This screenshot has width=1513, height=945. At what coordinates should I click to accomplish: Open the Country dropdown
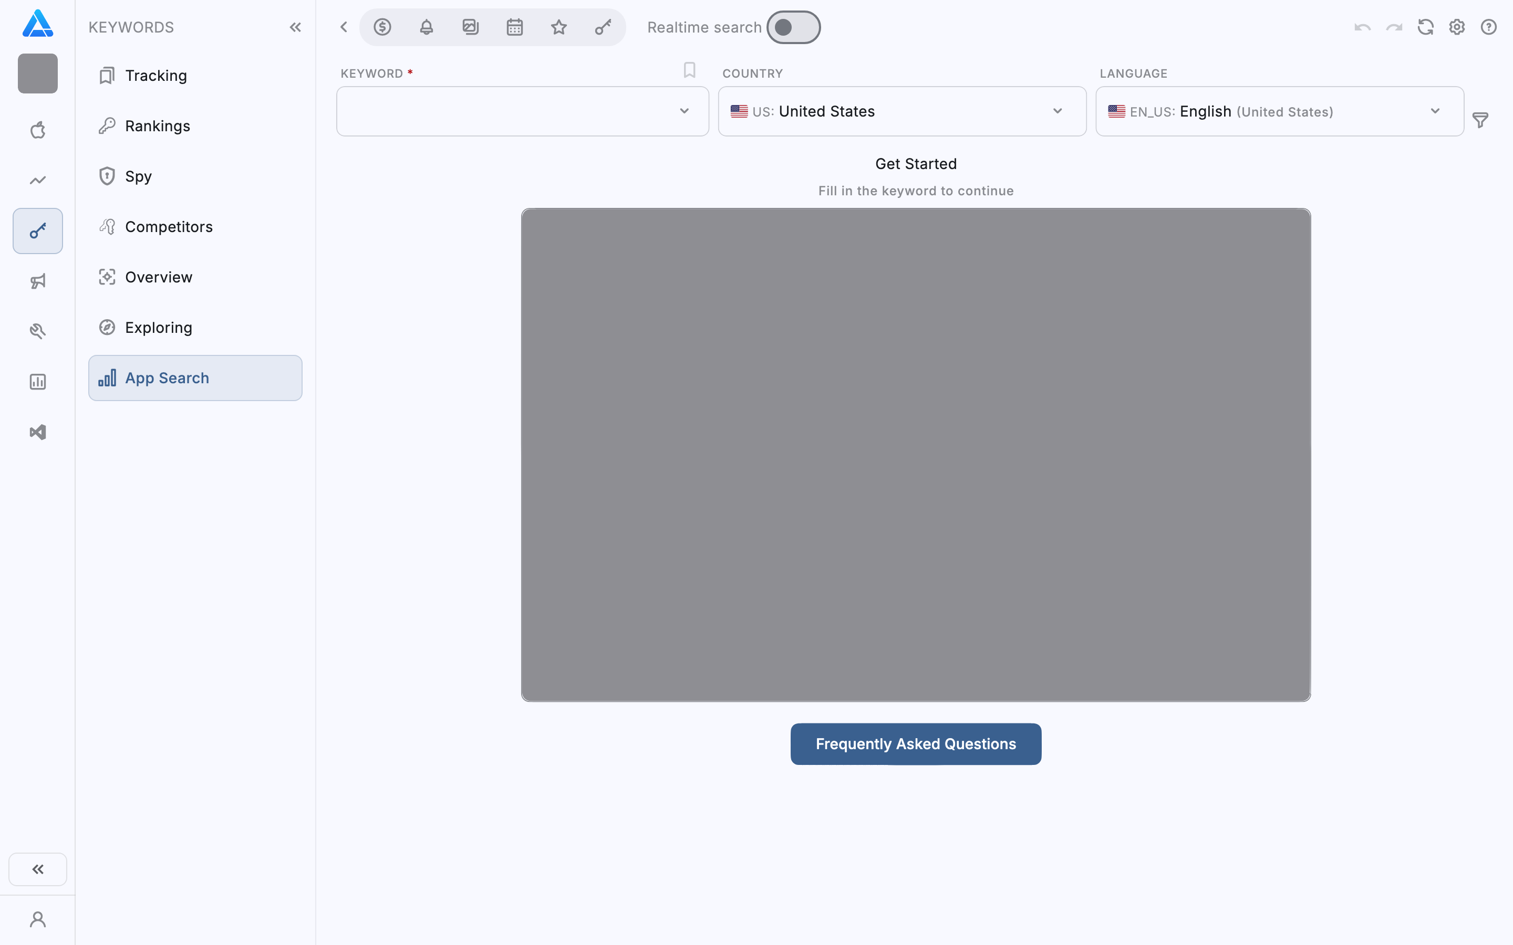pyautogui.click(x=901, y=111)
